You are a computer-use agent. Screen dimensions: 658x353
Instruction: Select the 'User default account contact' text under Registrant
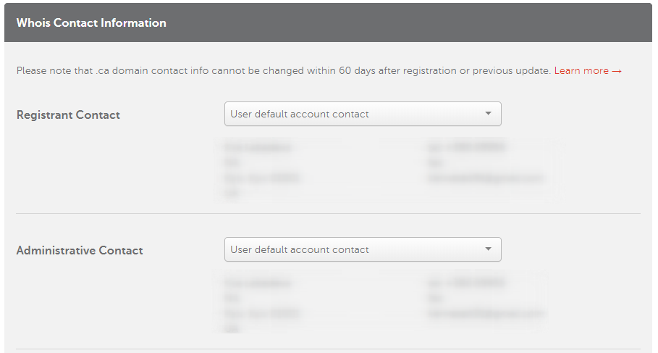300,114
